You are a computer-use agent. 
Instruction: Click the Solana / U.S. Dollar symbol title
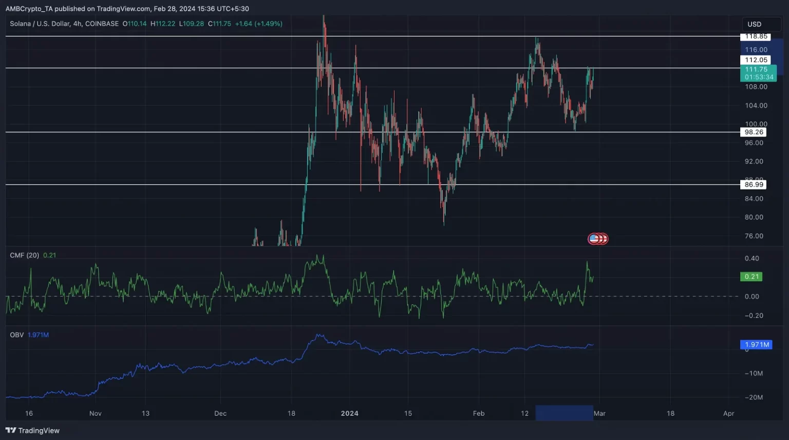[64, 24]
